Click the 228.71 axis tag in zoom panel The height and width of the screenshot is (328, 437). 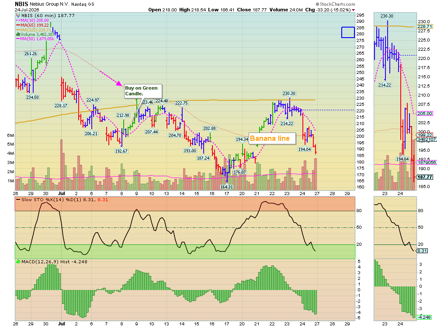[x=424, y=27]
